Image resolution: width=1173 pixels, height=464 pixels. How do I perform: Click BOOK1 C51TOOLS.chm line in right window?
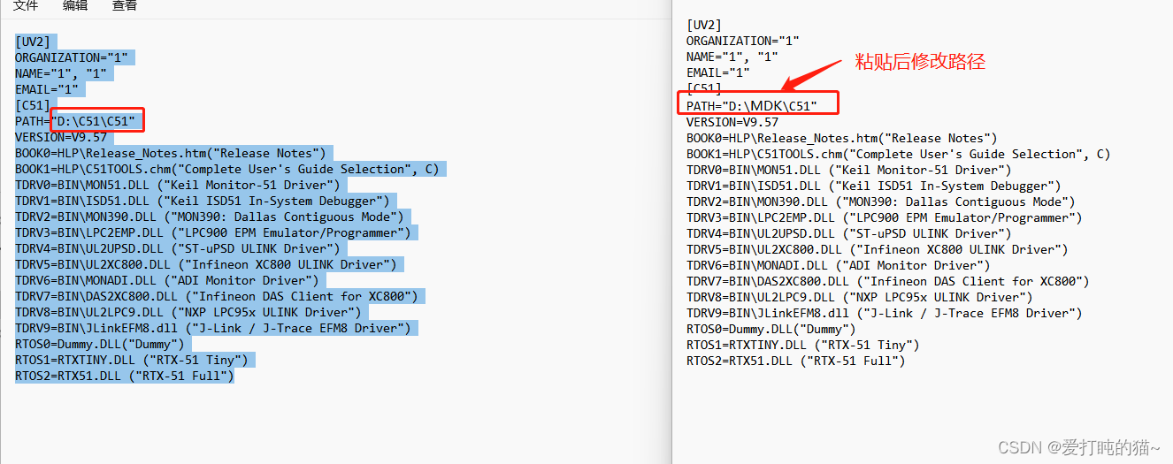click(899, 154)
